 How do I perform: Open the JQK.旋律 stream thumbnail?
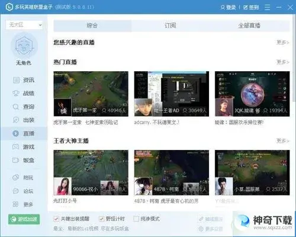point(252,94)
